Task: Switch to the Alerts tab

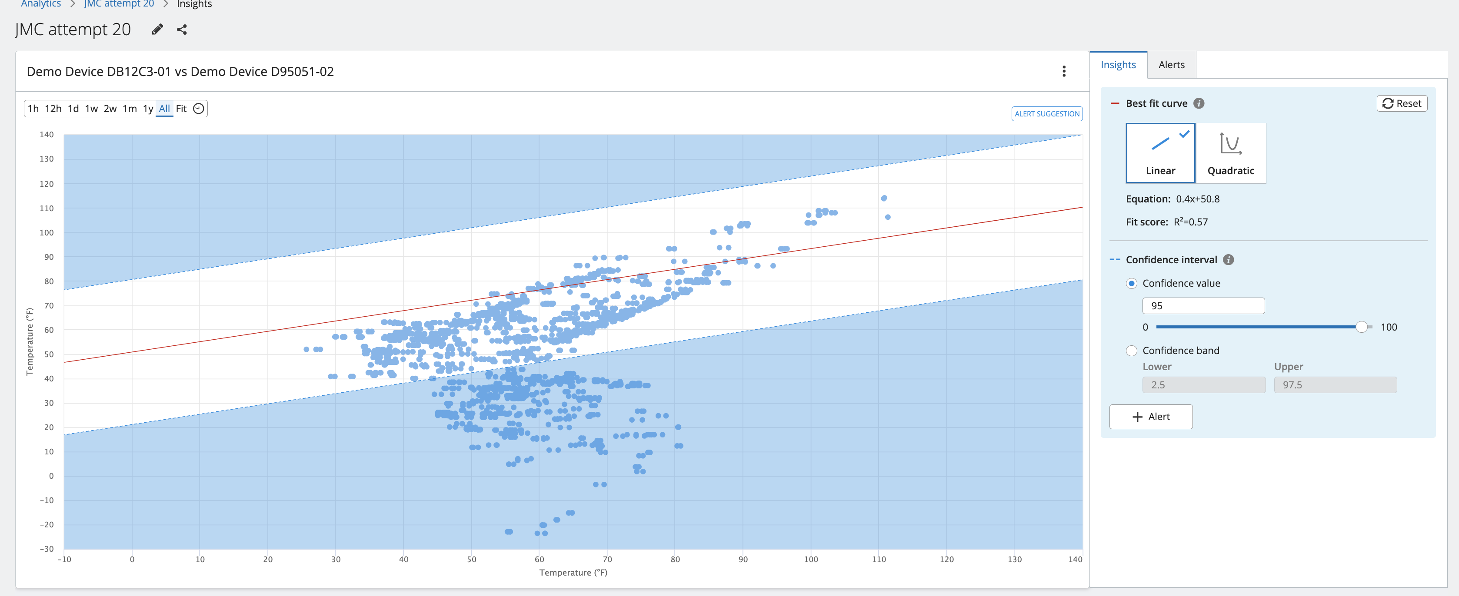Action: click(x=1171, y=65)
